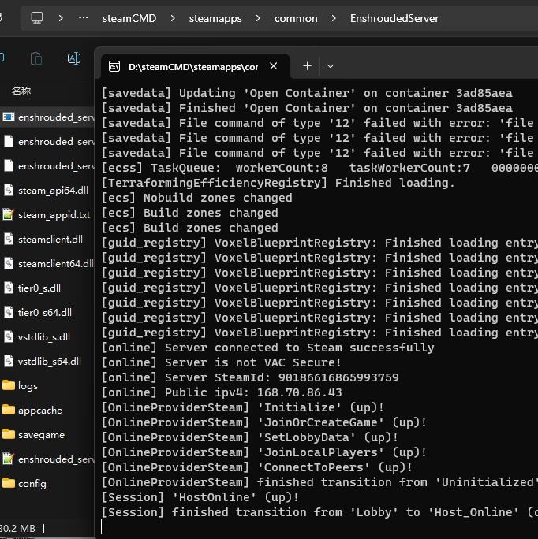Click the Paste clipboard icon in Explorer toolbar
The width and height of the screenshot is (538, 539).
coord(35,58)
